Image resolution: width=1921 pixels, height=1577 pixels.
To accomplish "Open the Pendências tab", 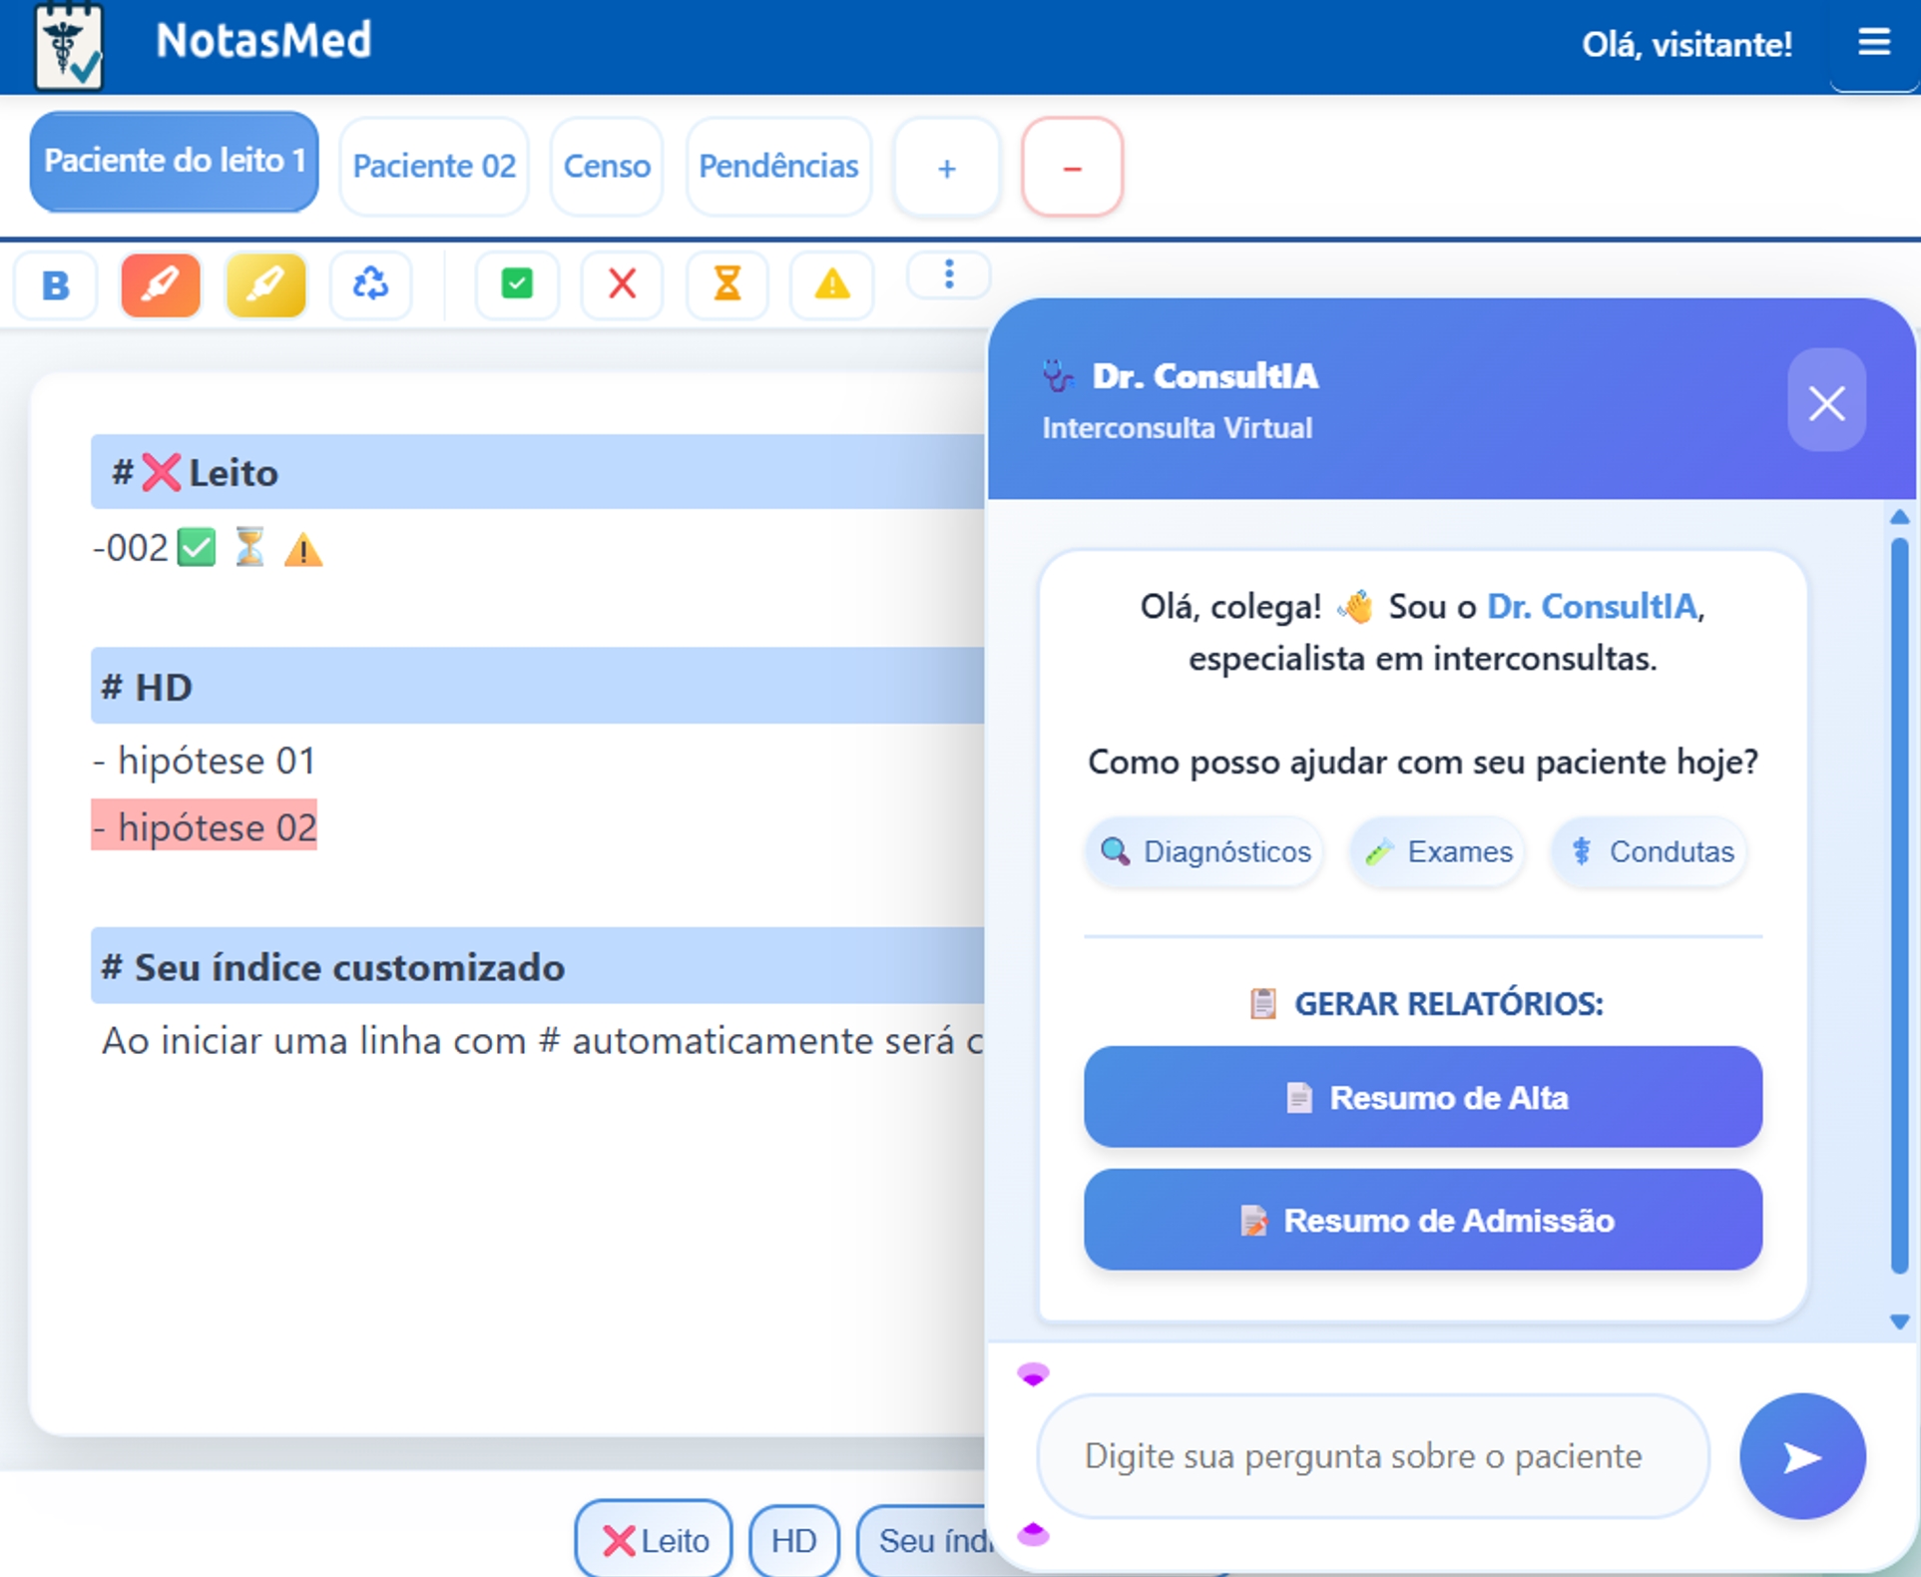I will [778, 166].
